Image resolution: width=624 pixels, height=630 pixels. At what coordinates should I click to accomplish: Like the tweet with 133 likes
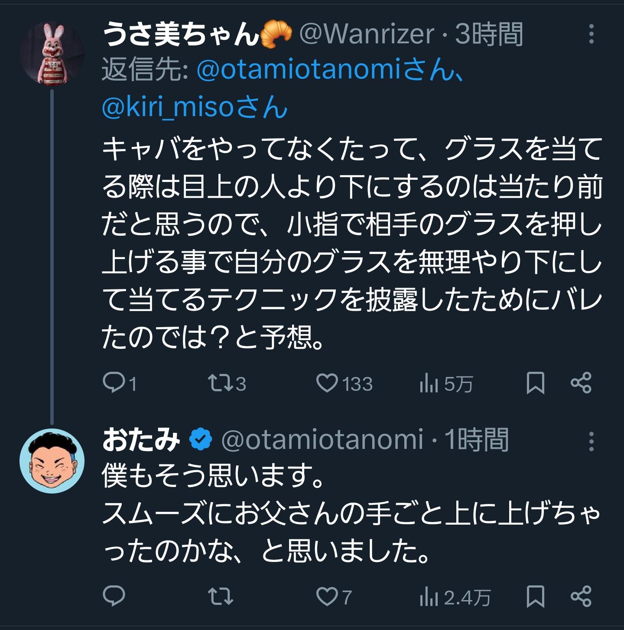(x=327, y=383)
